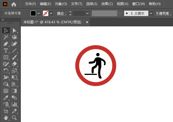The height and width of the screenshot is (122, 173).
Task: Select the Zoom tool
Action: 14,118
